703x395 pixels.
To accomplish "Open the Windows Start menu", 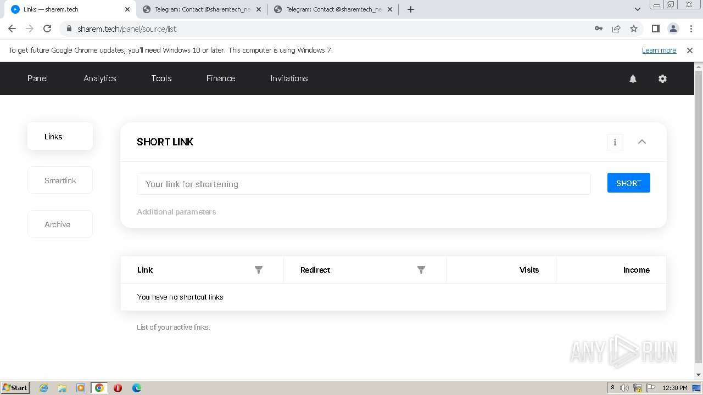I will coord(15,387).
